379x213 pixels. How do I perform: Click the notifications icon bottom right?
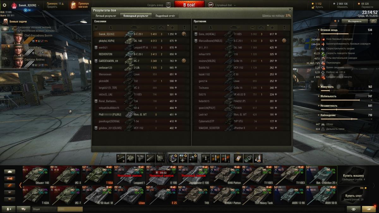pos(369,209)
